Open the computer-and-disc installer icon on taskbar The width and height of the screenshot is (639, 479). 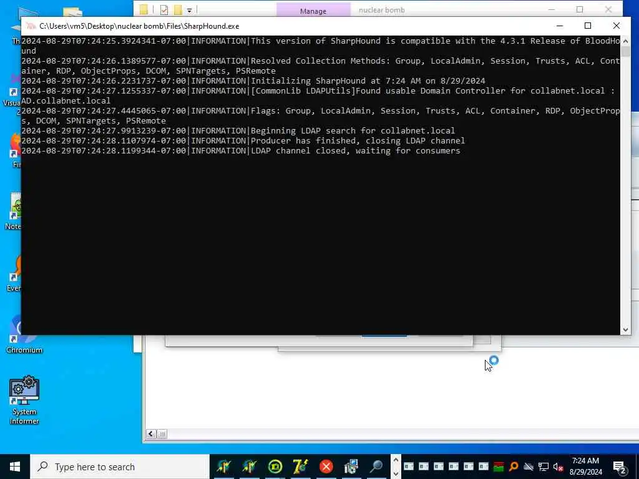351,467
